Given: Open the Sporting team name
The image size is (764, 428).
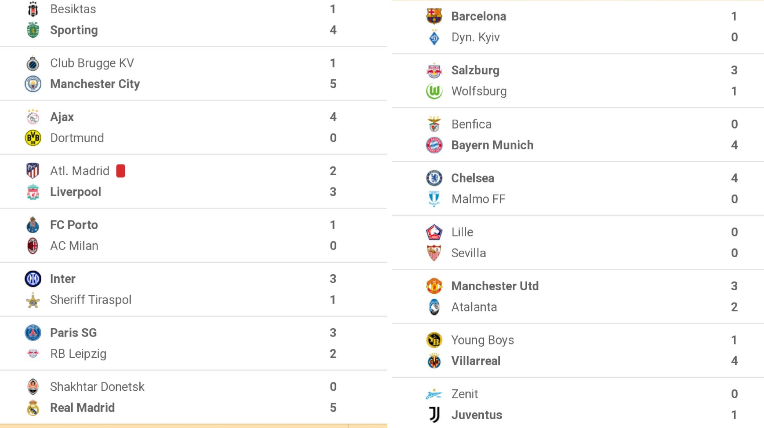Looking at the screenshot, I should (74, 30).
